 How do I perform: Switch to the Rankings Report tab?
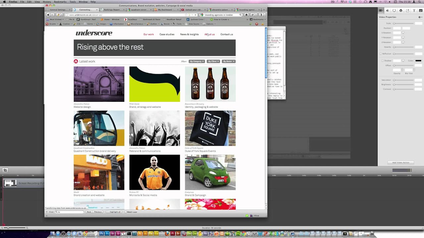point(113,10)
